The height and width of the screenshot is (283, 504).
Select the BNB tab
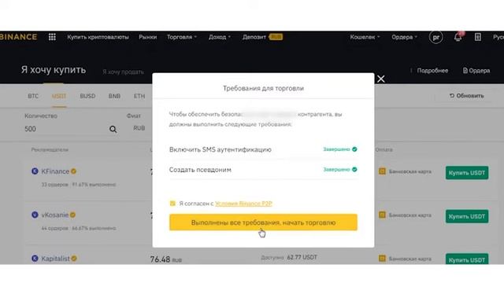(114, 96)
